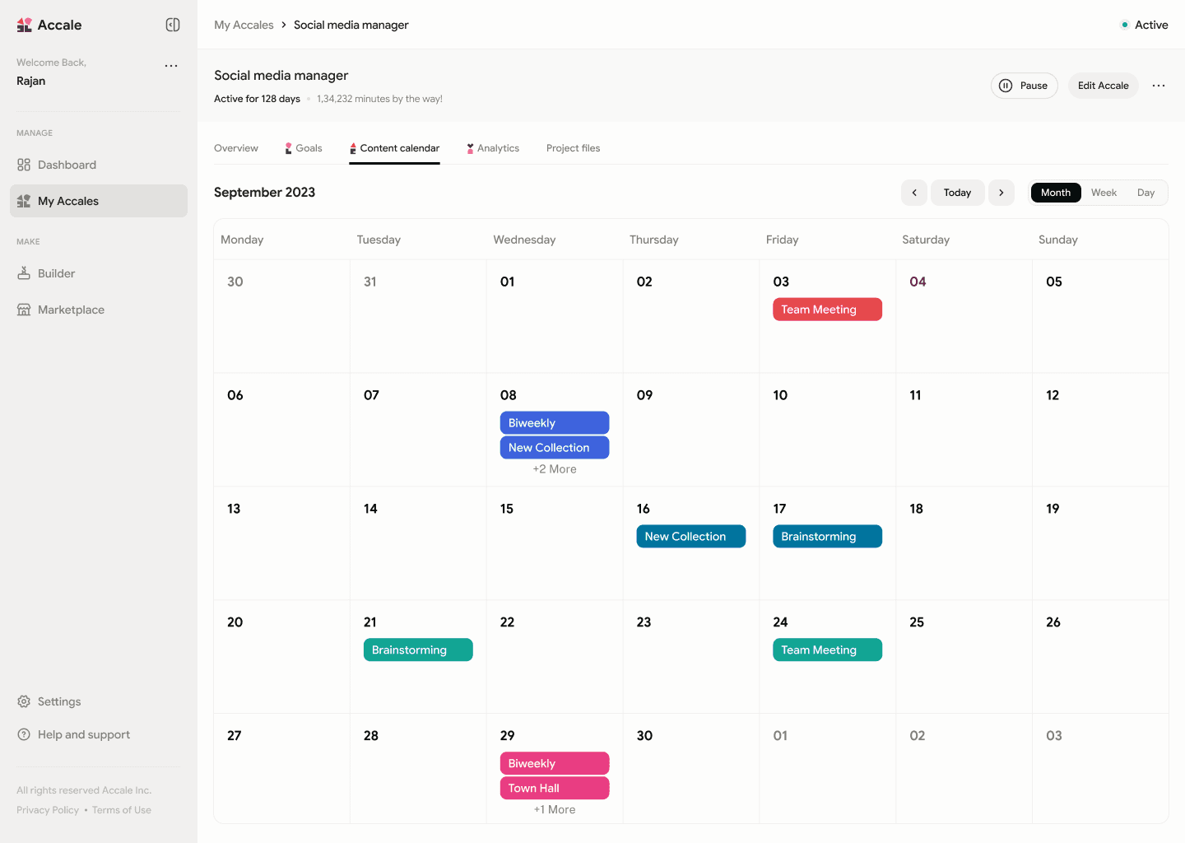The image size is (1185, 843).
Task: Open the Overview tab
Action: pos(236,148)
